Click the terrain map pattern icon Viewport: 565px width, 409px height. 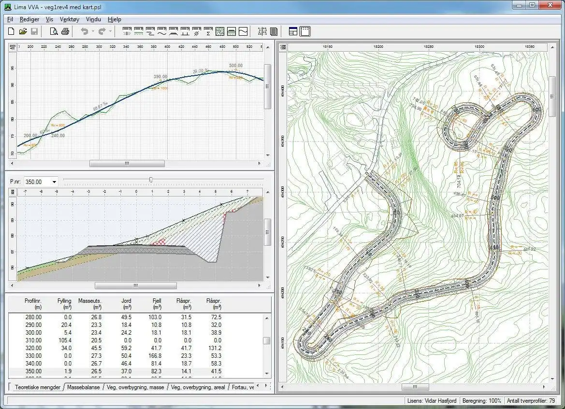click(x=219, y=31)
